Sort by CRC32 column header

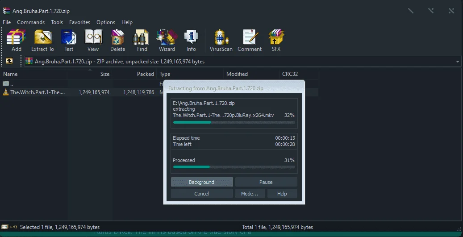299,74
